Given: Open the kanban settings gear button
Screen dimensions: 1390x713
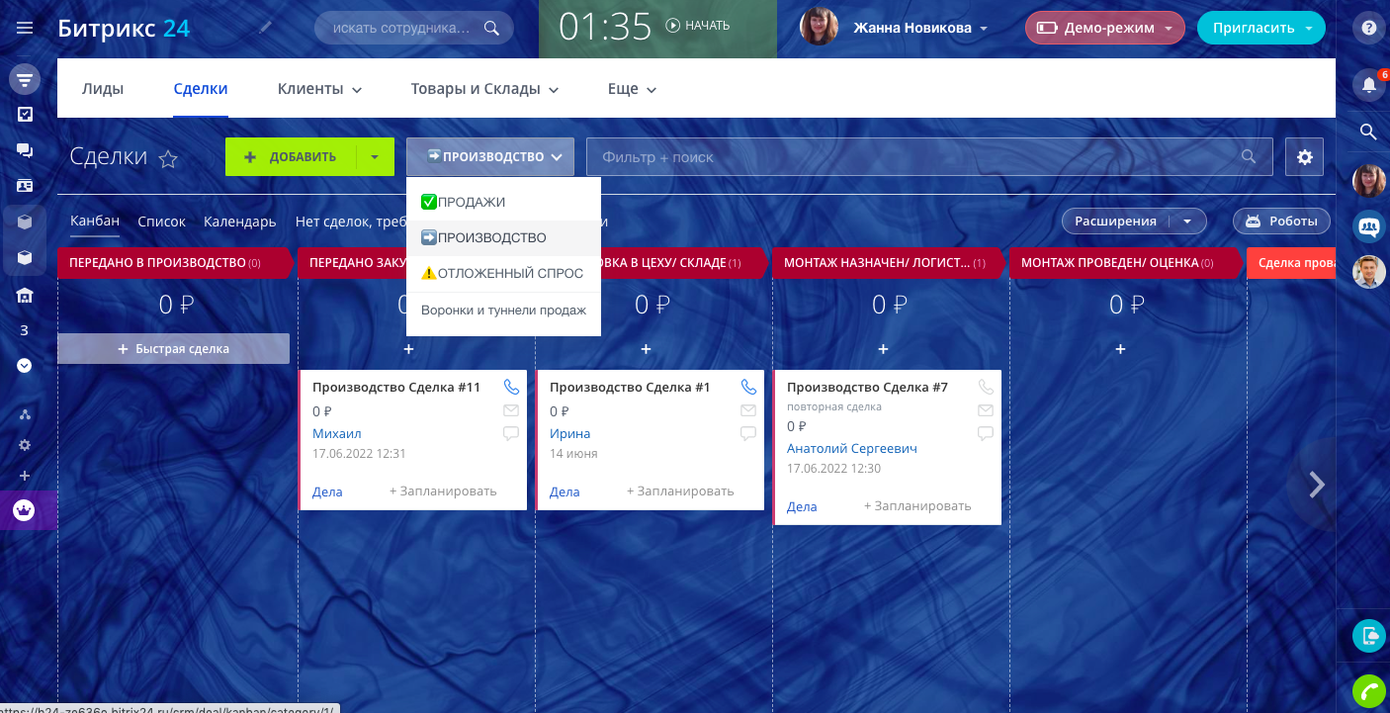Looking at the screenshot, I should [1305, 157].
